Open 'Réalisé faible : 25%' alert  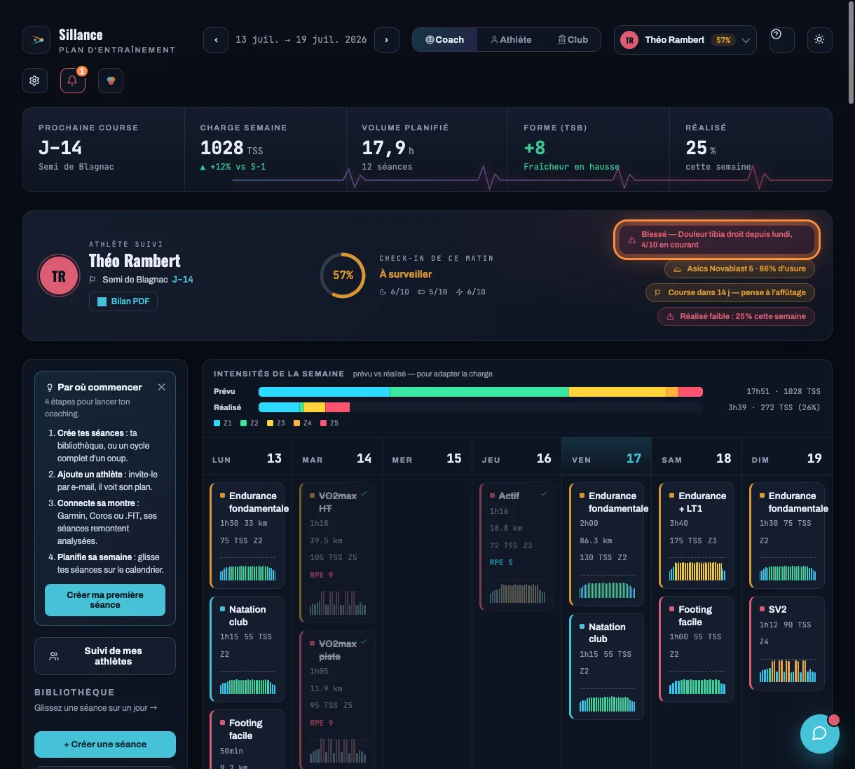coord(736,317)
